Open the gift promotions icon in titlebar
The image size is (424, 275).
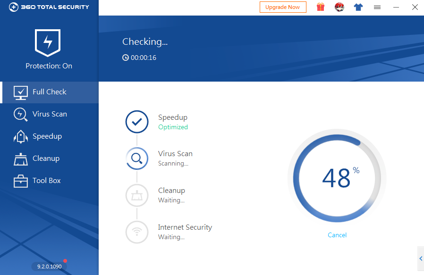[x=321, y=7]
